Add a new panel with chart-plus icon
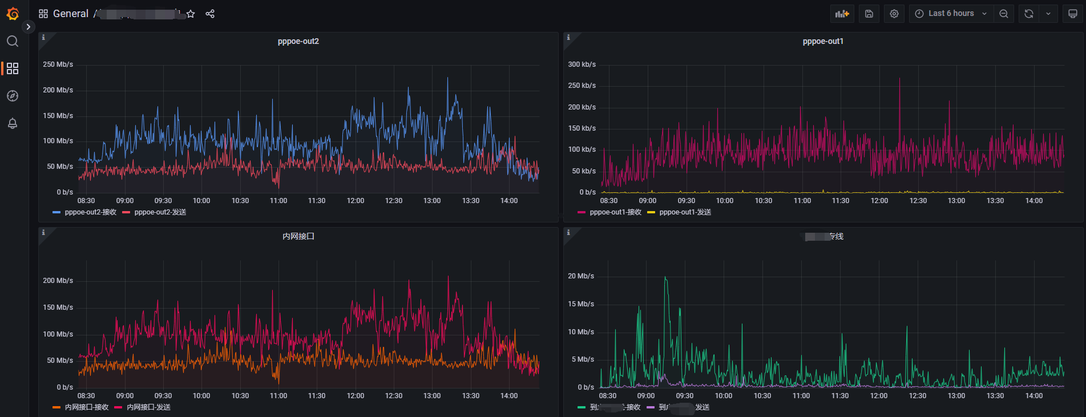This screenshot has height=417, width=1086. pyautogui.click(x=842, y=14)
